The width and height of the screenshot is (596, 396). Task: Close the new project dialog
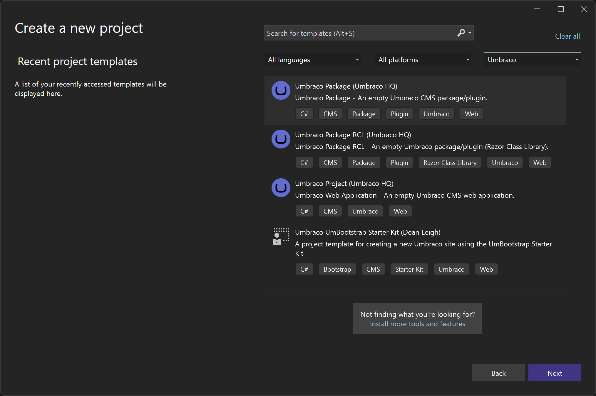click(584, 9)
